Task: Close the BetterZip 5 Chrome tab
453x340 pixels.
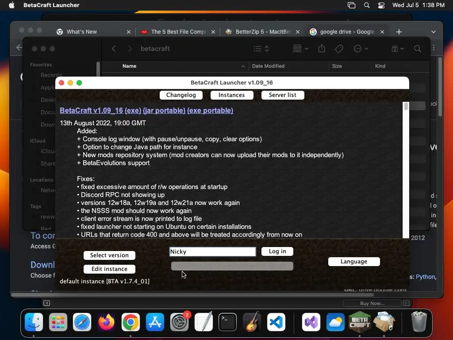Action: pos(298,32)
